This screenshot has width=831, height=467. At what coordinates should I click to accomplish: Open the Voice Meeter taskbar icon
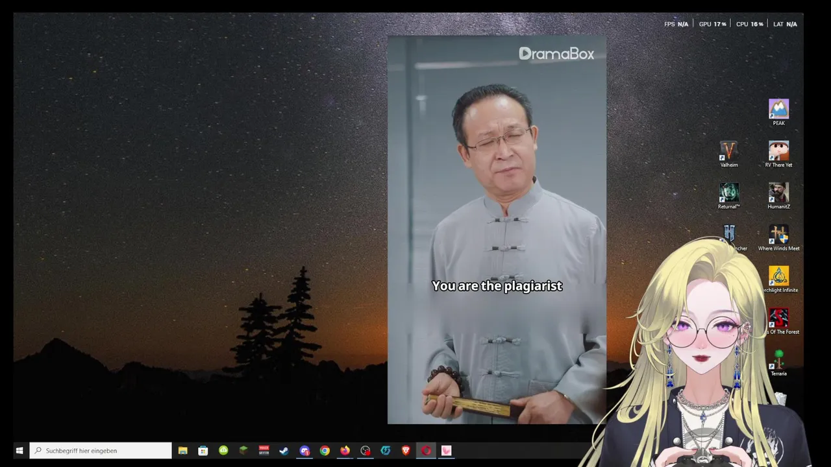264,450
